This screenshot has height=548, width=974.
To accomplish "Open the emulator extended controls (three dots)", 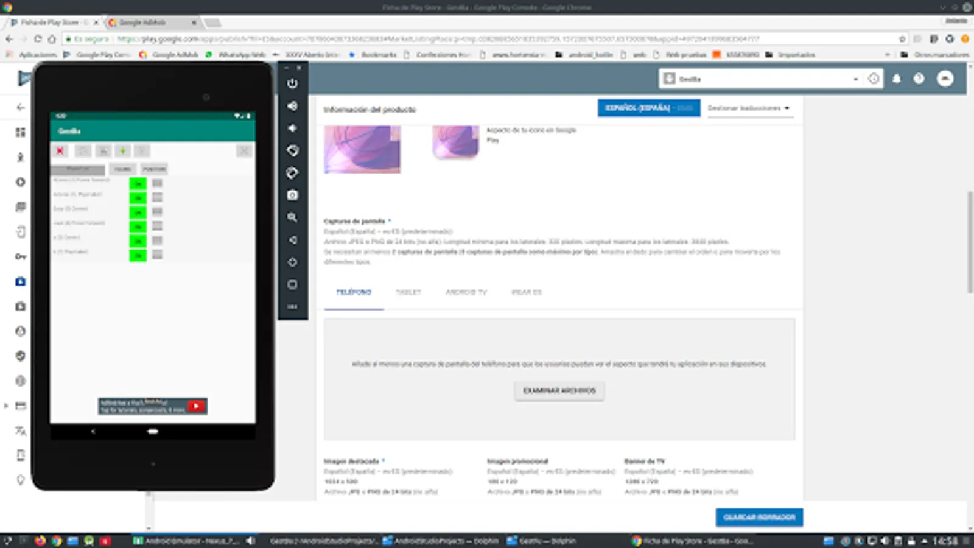I will [292, 306].
